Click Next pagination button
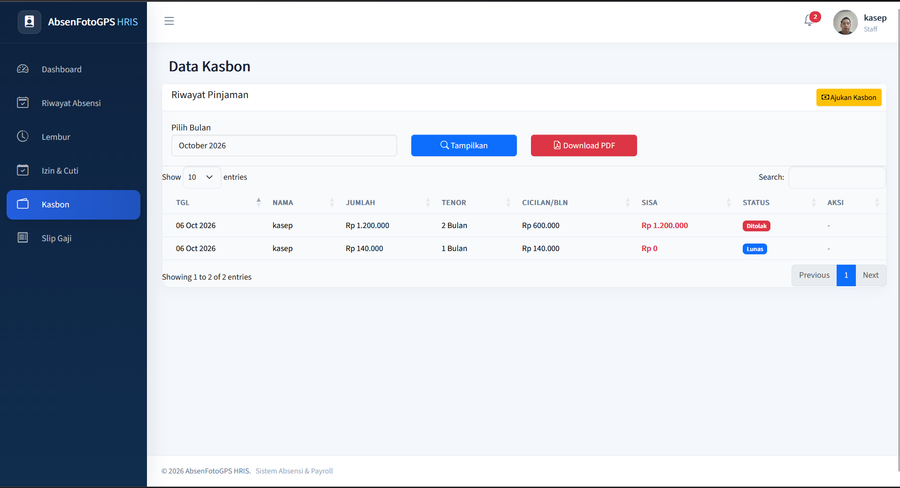Viewport: 900px width, 488px height. 870,275
